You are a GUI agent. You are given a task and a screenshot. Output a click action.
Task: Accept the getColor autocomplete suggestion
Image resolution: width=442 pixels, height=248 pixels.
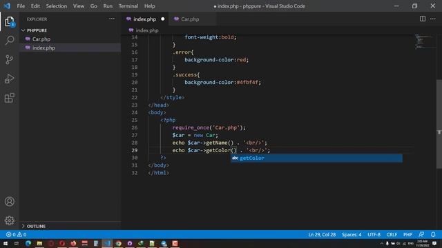coord(316,158)
